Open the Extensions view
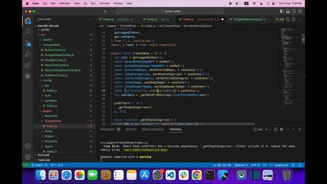This screenshot has height=184, width=327. pyautogui.click(x=28, y=65)
